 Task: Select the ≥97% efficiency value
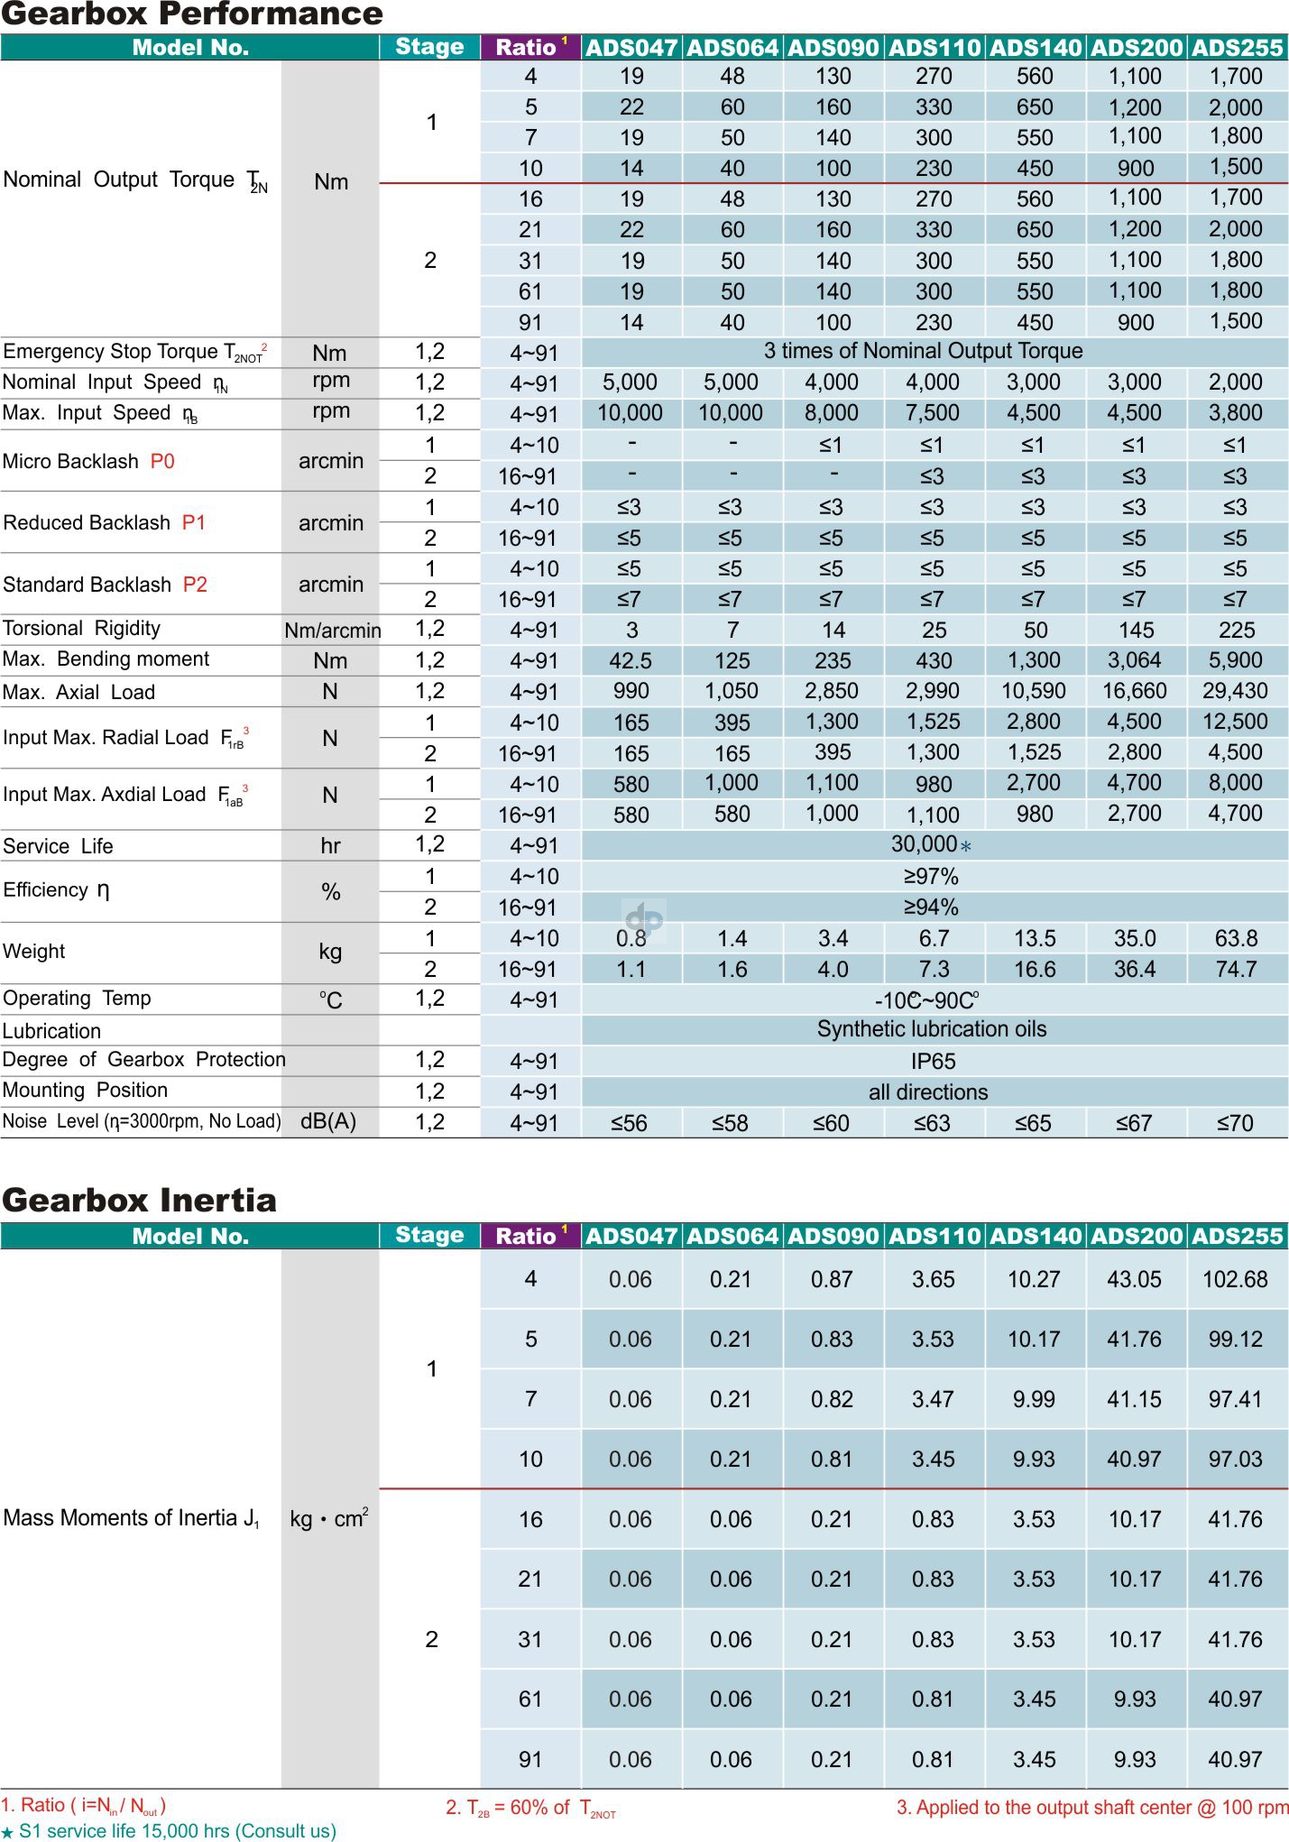point(931,876)
